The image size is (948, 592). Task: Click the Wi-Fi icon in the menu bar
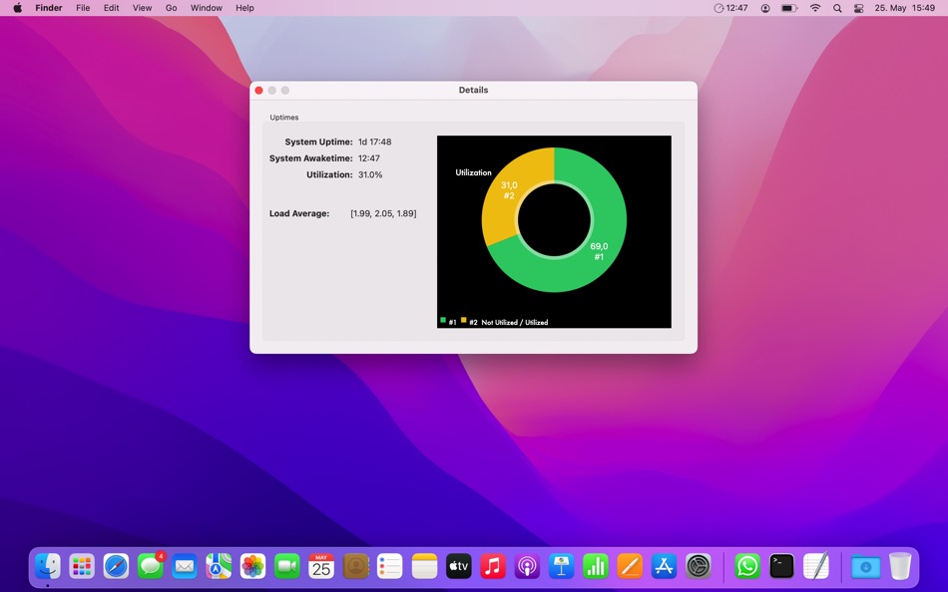pos(815,8)
